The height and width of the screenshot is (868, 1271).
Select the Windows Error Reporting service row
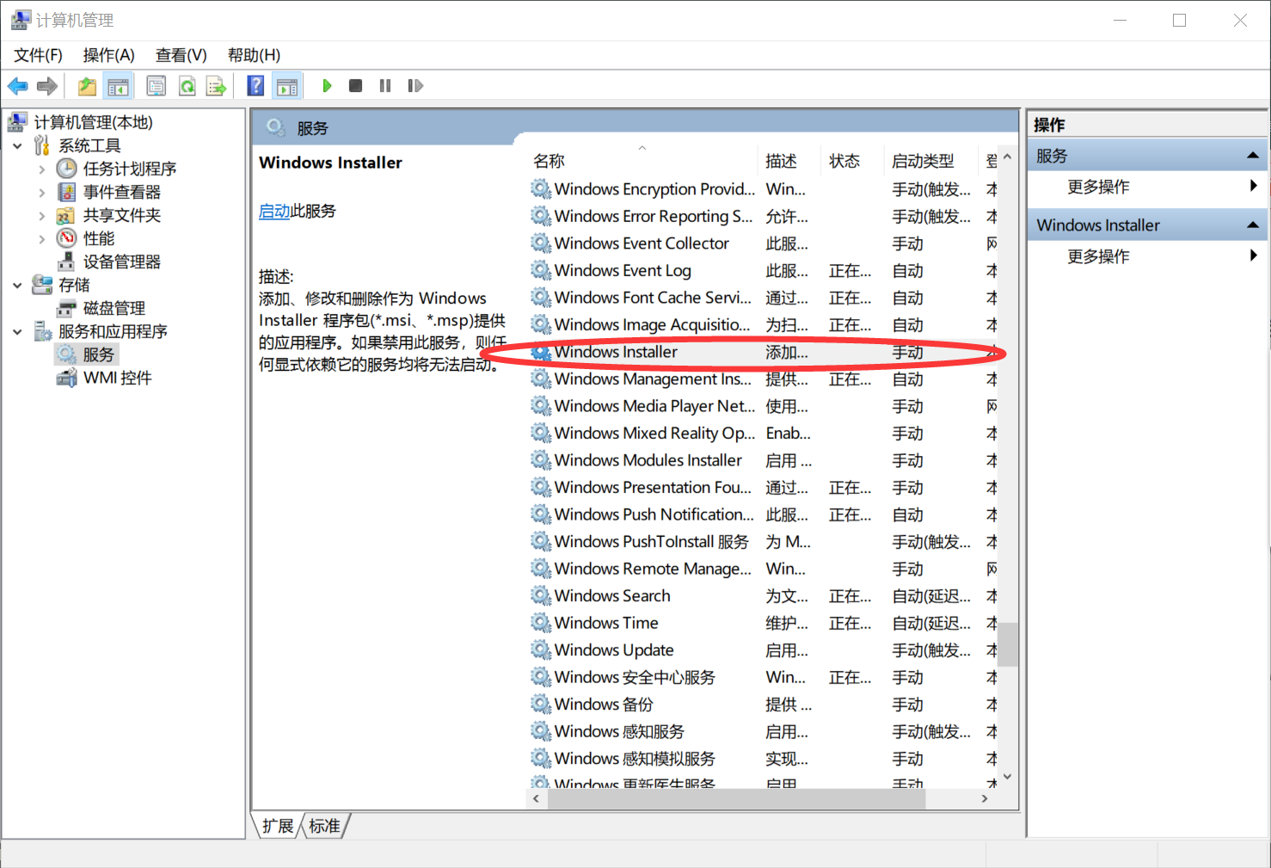(763, 216)
